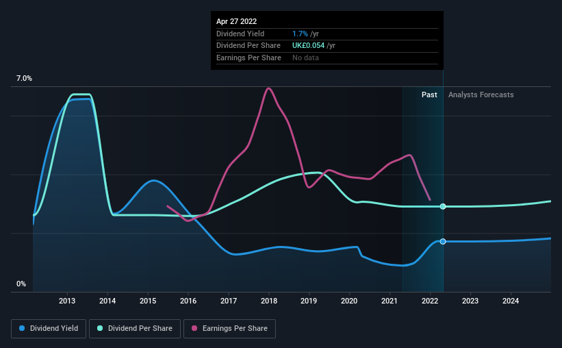562x348 pixels.
Task: Toggle the Dividend Yield legend series
Action: click(x=49, y=328)
